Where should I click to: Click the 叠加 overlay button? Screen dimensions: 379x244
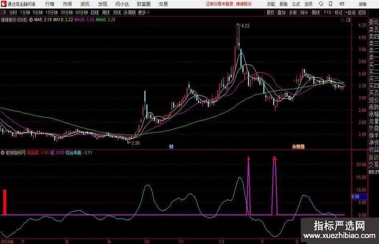click(x=282, y=12)
